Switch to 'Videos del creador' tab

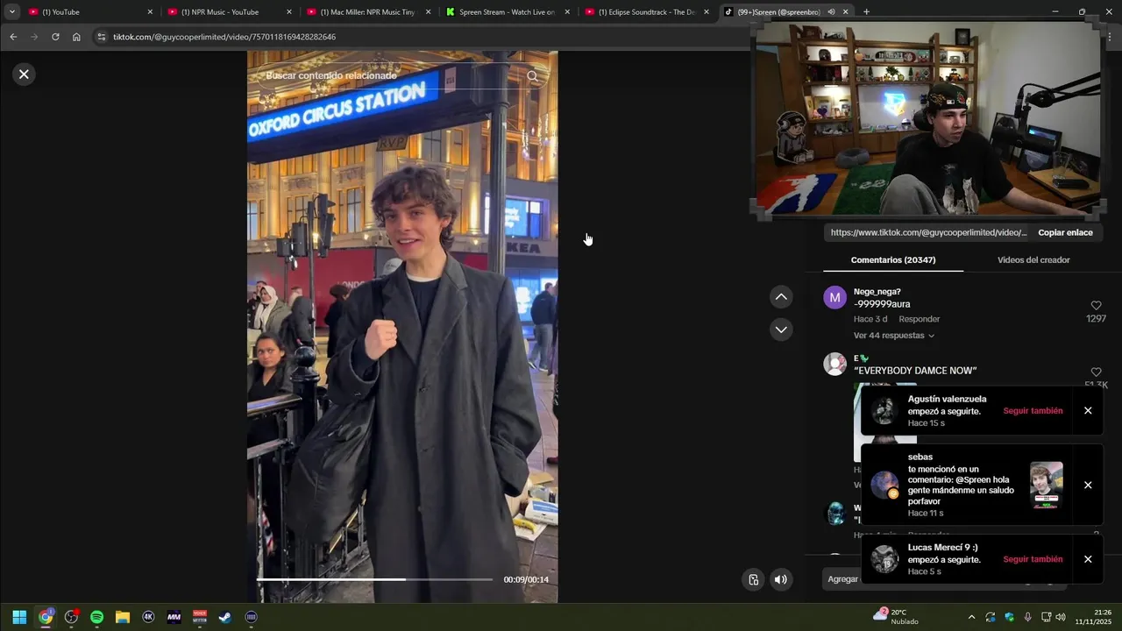[1033, 260]
